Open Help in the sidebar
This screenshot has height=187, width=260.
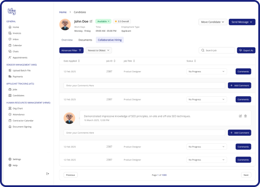[13, 165]
